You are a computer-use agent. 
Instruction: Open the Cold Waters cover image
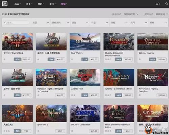point(85,42)
